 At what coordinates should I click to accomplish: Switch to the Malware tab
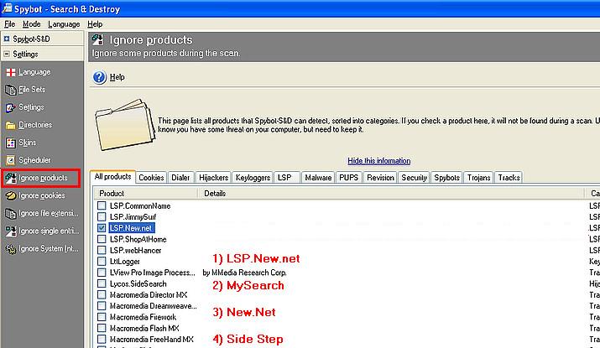click(318, 178)
